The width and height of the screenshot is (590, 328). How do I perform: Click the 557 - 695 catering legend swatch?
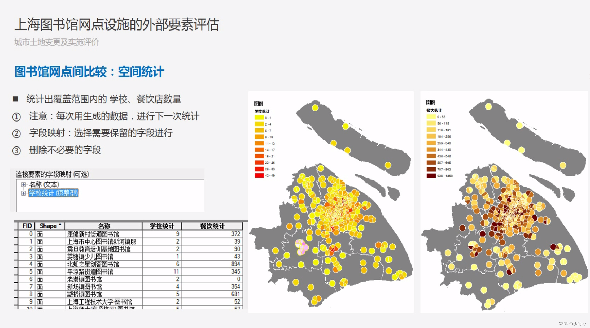(431, 163)
